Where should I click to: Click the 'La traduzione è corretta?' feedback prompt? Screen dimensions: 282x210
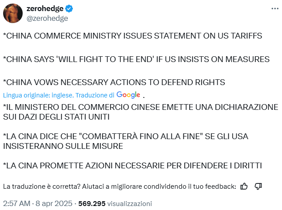click(x=119, y=187)
